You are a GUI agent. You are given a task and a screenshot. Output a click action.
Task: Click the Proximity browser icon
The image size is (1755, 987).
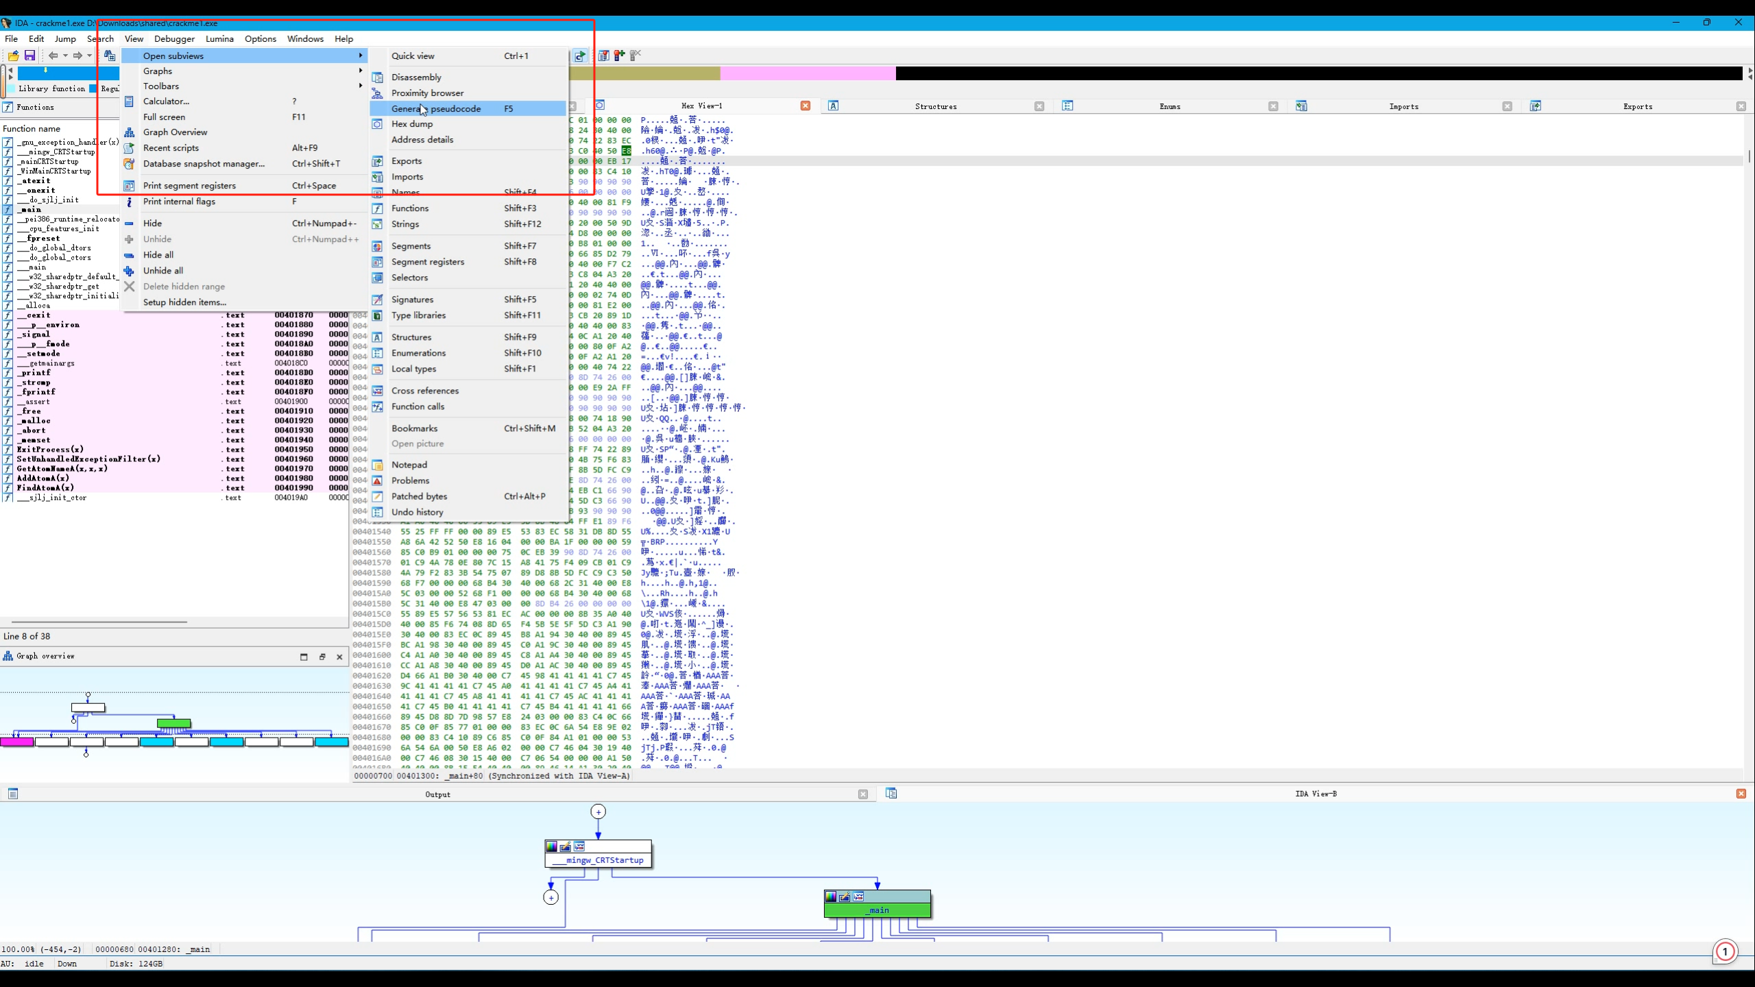pos(377,93)
